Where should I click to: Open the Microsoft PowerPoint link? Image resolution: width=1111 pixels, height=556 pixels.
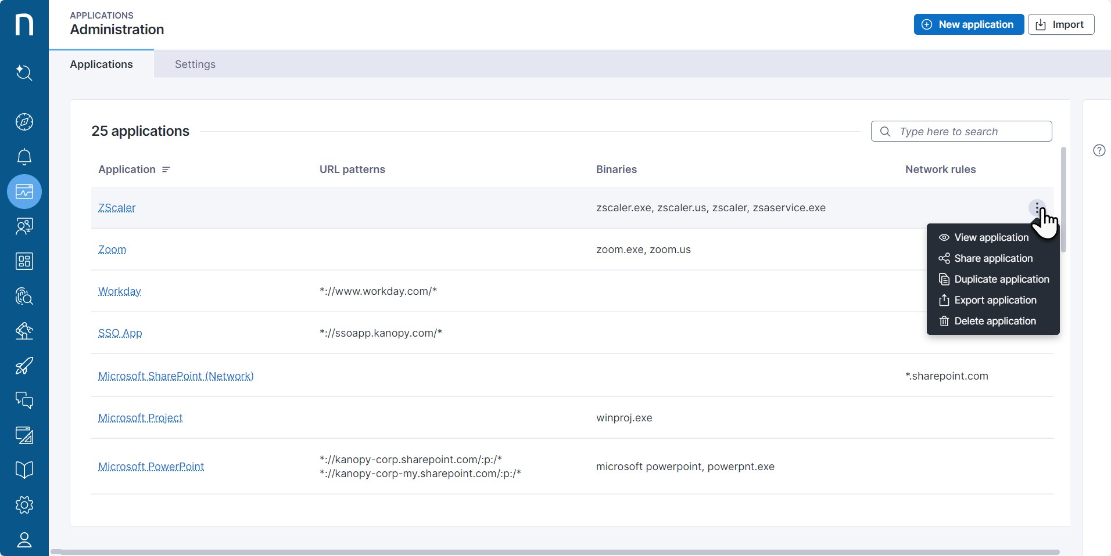point(151,467)
